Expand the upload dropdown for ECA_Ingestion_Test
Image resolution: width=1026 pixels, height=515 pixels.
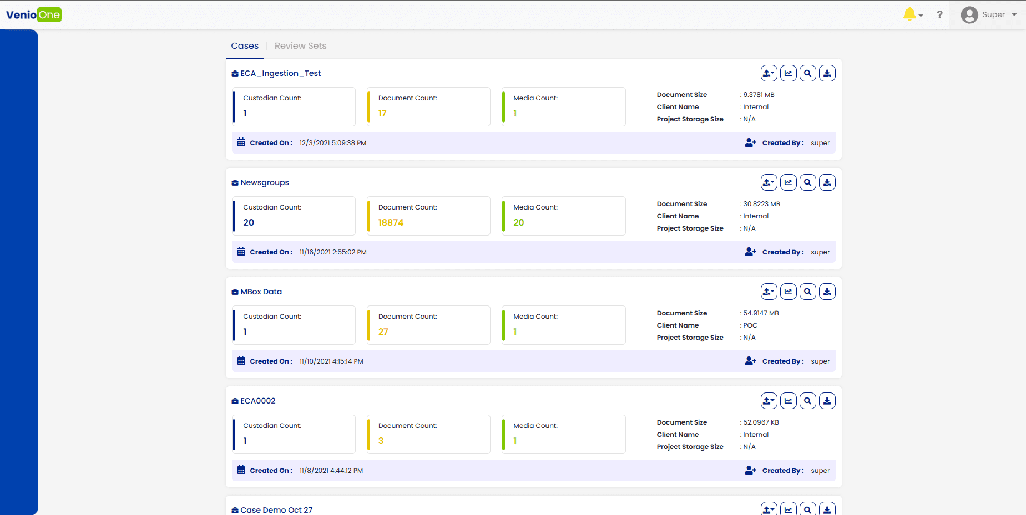point(769,73)
